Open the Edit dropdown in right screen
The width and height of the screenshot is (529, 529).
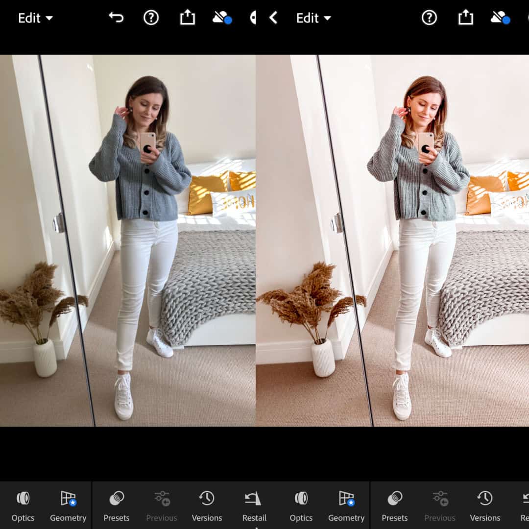pyautogui.click(x=313, y=18)
